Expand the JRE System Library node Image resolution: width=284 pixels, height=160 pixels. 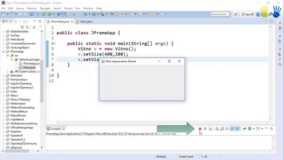(8, 72)
